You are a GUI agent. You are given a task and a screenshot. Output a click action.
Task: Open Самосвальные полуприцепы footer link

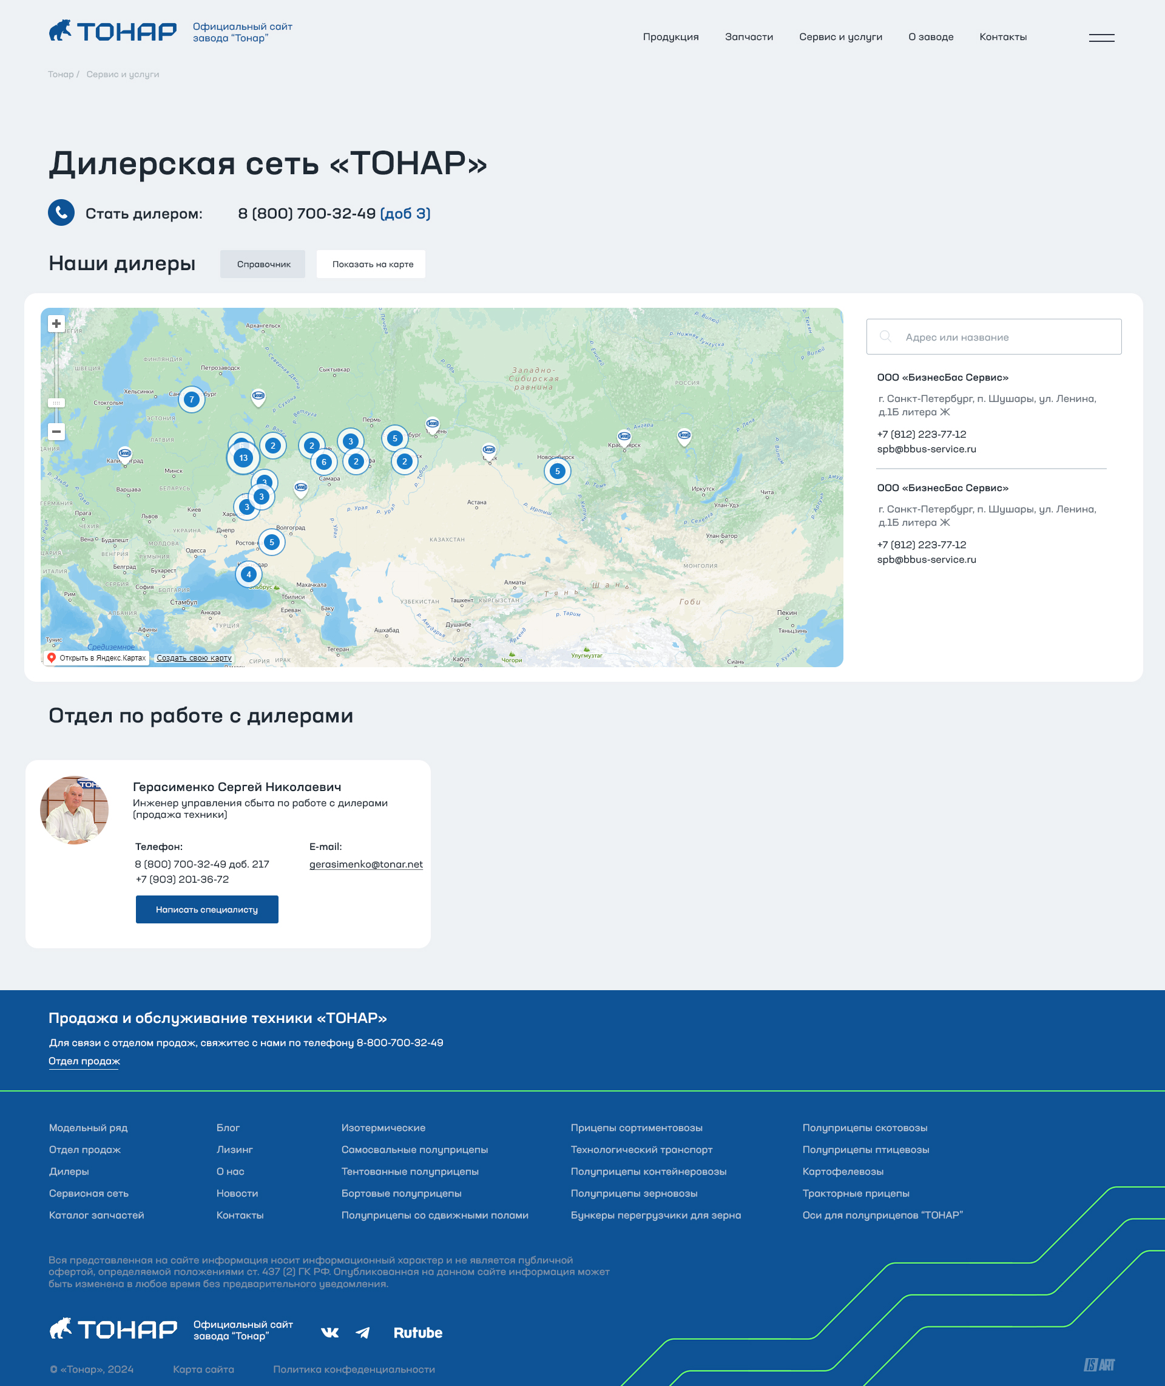click(415, 1149)
